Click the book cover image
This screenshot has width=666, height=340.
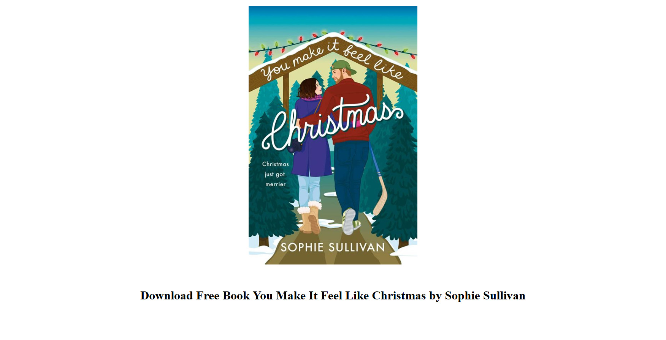coord(333,135)
